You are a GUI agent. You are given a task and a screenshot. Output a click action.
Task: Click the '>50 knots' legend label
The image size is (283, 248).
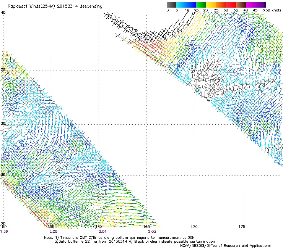(x=272, y=10)
